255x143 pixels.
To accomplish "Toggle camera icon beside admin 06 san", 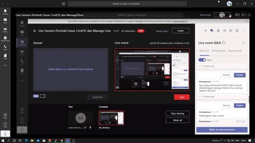I will [85, 128].
